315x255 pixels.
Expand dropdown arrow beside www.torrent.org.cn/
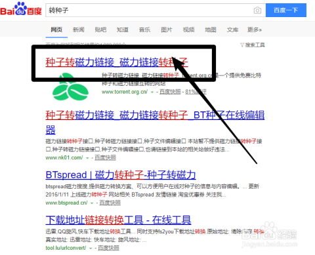(152, 92)
